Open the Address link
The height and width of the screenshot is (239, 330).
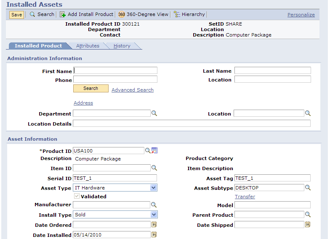(83, 103)
